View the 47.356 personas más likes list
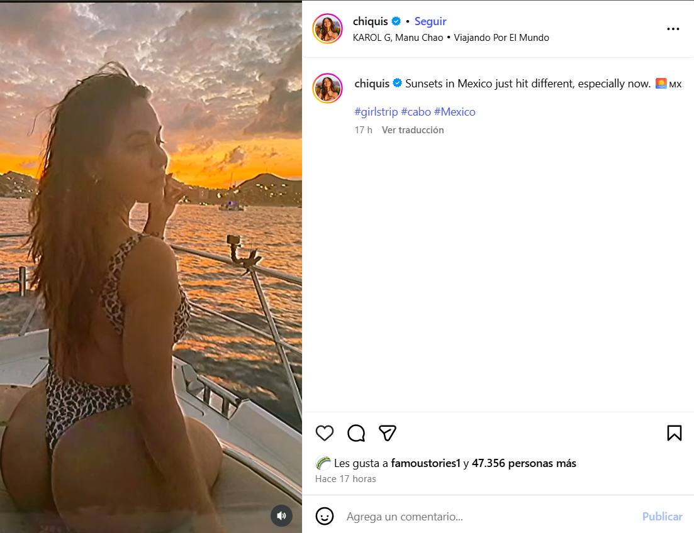Screen dimensions: 694x533 point(523,463)
